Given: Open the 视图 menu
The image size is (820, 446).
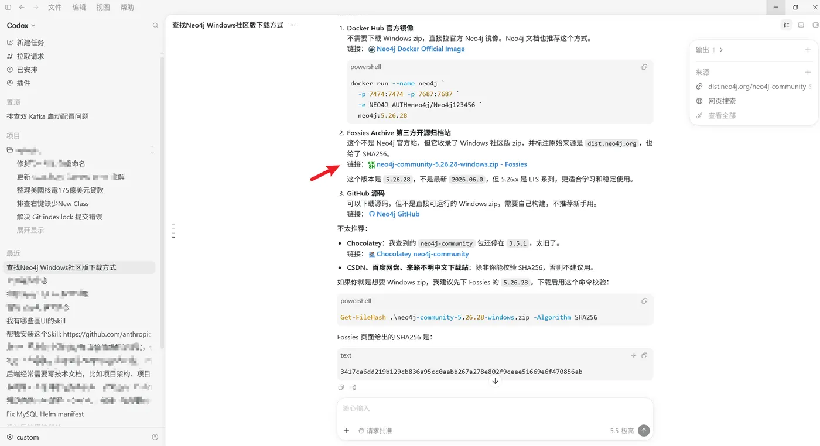Looking at the screenshot, I should pos(103,8).
